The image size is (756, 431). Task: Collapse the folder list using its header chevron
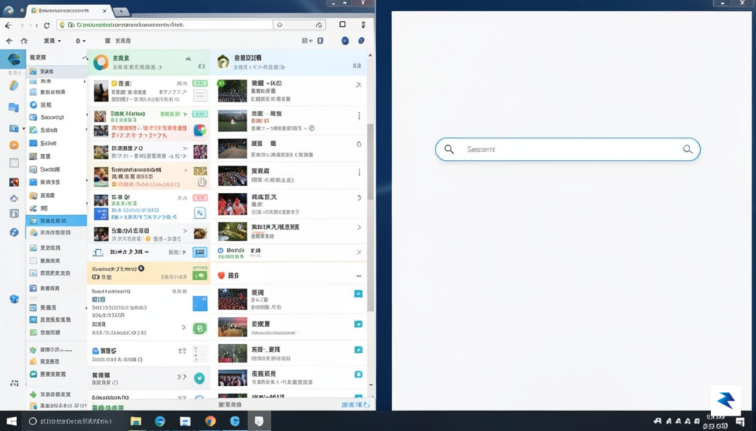click(x=85, y=57)
